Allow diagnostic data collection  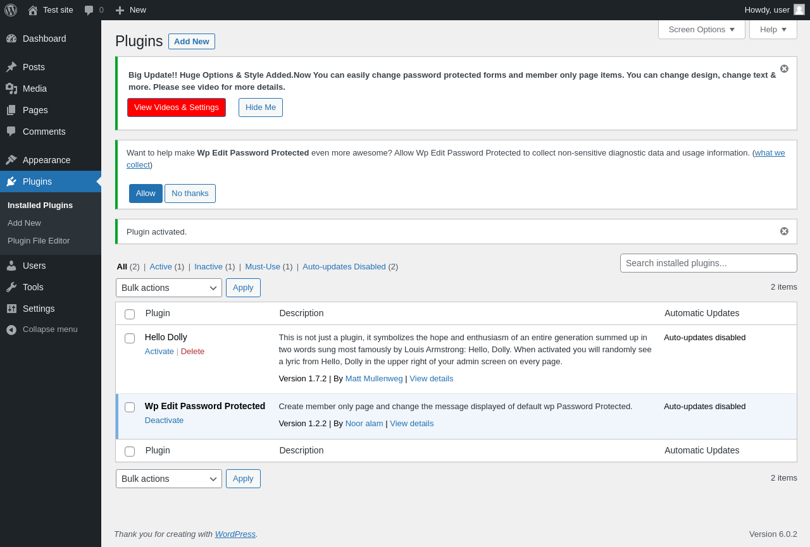point(146,194)
